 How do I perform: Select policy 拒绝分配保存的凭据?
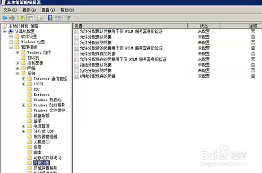click(x=97, y=76)
